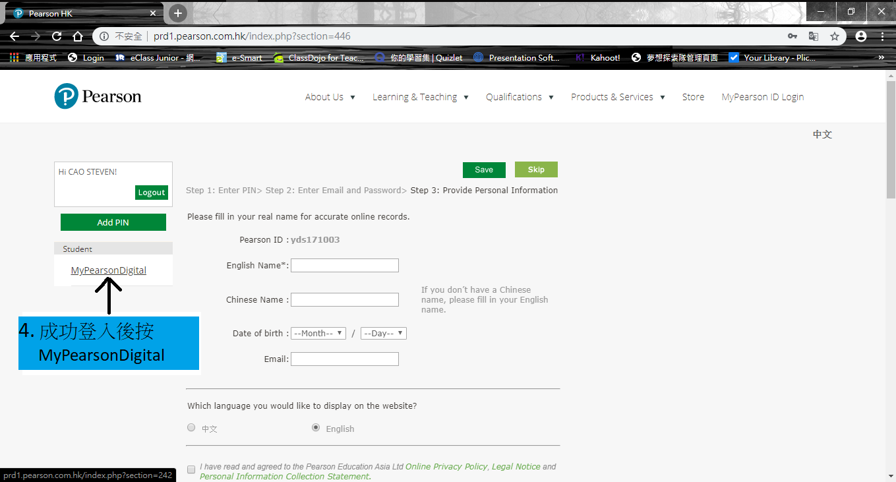Click the Skip button
Image resolution: width=896 pixels, height=482 pixels.
(x=536, y=169)
